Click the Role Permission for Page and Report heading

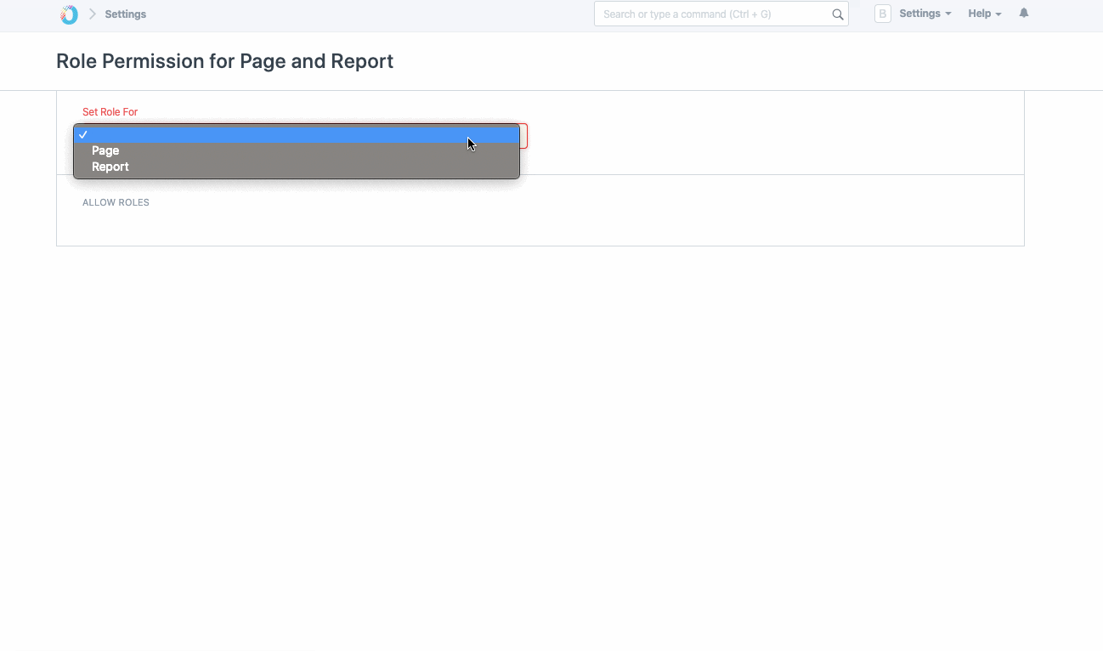[x=224, y=60]
